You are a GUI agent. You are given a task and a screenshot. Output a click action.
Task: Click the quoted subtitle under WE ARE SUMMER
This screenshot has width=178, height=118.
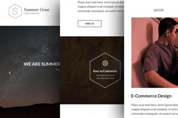click(57, 70)
